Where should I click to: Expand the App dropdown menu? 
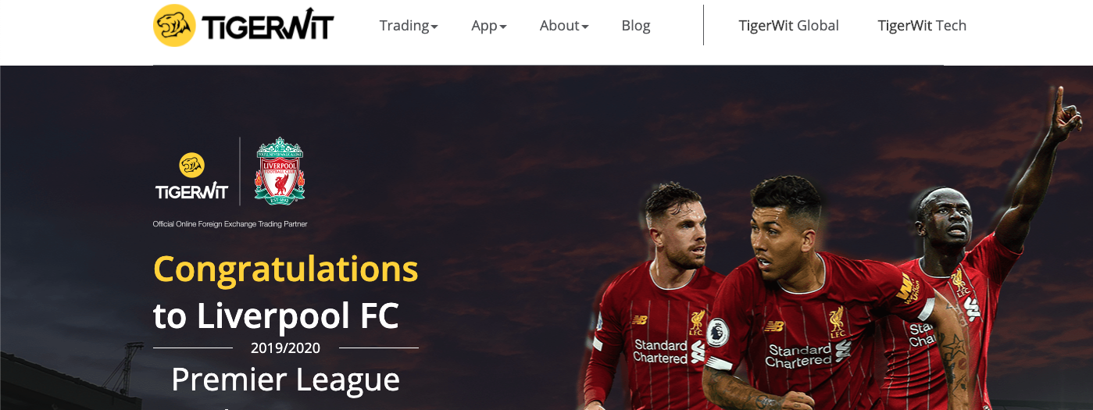pyautogui.click(x=489, y=26)
